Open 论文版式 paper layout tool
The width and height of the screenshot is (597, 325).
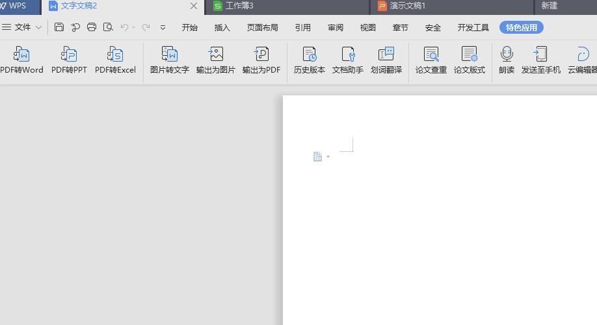470,60
